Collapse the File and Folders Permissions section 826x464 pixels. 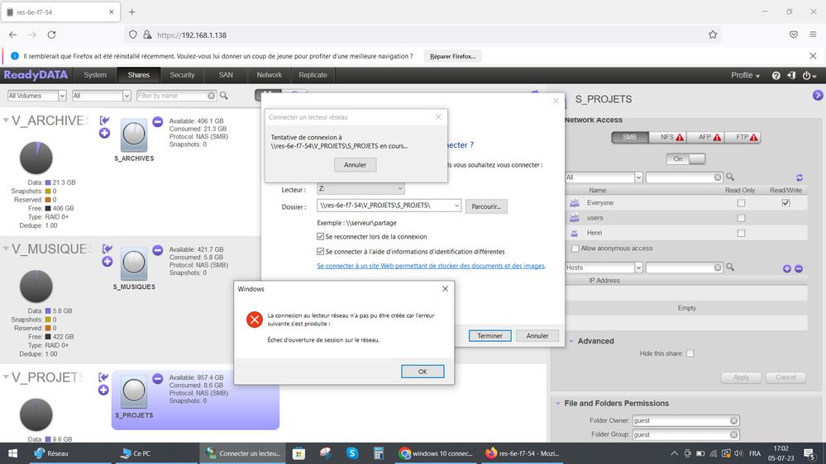556,404
